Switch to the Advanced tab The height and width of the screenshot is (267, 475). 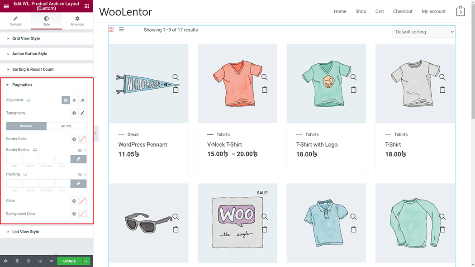[77, 21]
